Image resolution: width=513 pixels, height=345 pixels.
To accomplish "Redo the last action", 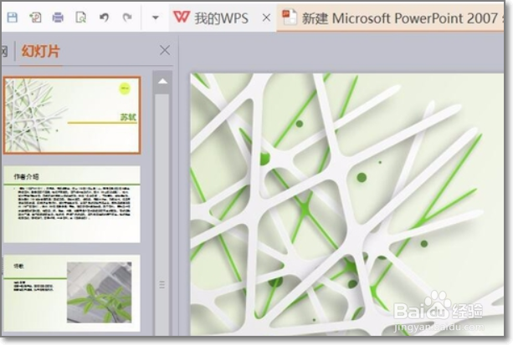I will click(127, 17).
